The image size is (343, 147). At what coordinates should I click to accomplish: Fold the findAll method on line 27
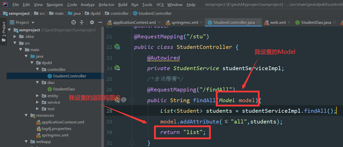pyautogui.click(x=131, y=100)
